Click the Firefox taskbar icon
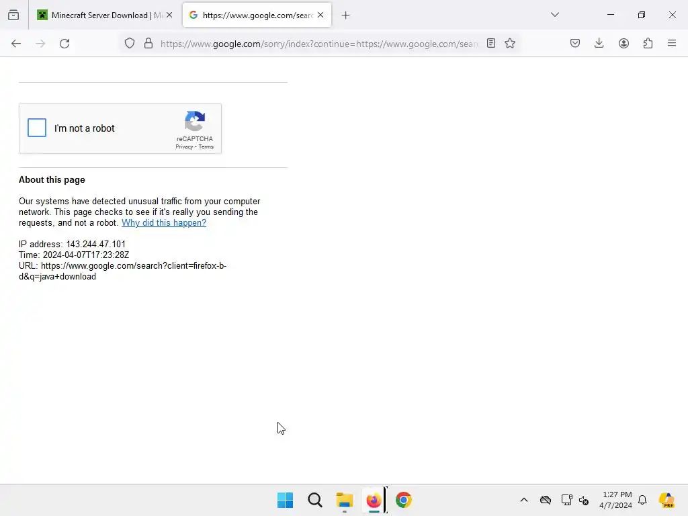Viewport: 688px width, 516px height. click(374, 500)
